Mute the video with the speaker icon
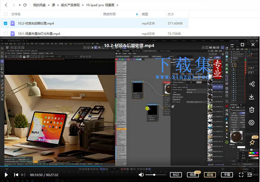260x182 pixels. click(x=141, y=175)
